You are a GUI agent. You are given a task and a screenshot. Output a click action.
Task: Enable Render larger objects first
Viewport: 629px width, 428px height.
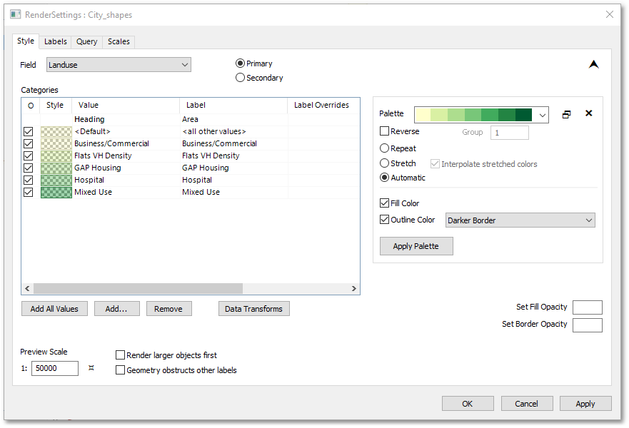click(x=120, y=355)
